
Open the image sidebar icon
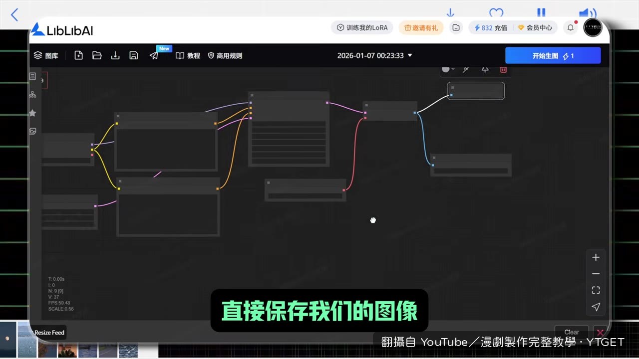point(32,131)
